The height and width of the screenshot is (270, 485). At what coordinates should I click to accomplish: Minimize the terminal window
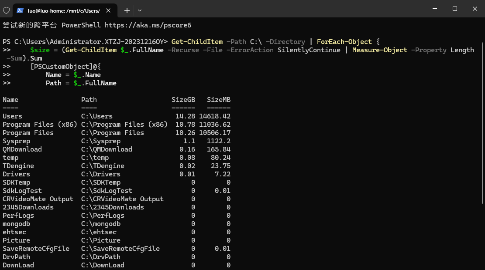point(435,9)
